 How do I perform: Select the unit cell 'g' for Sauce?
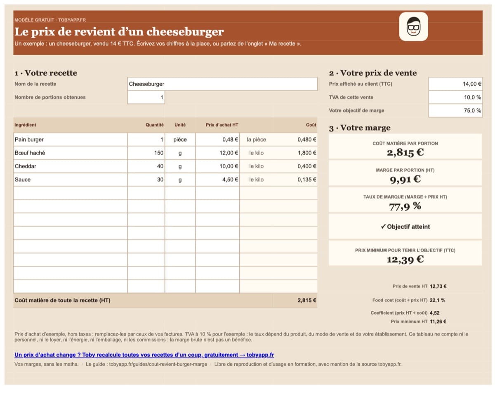point(180,179)
